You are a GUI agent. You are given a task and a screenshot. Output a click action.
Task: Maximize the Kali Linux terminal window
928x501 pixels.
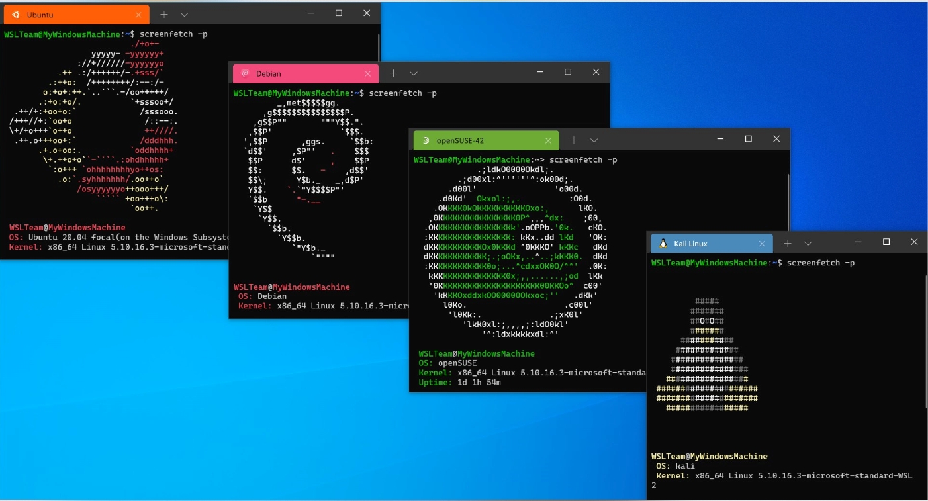(x=886, y=242)
